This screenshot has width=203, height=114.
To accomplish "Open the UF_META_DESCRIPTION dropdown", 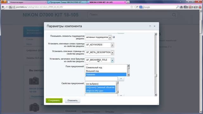I will pyautogui.click(x=112, y=53).
